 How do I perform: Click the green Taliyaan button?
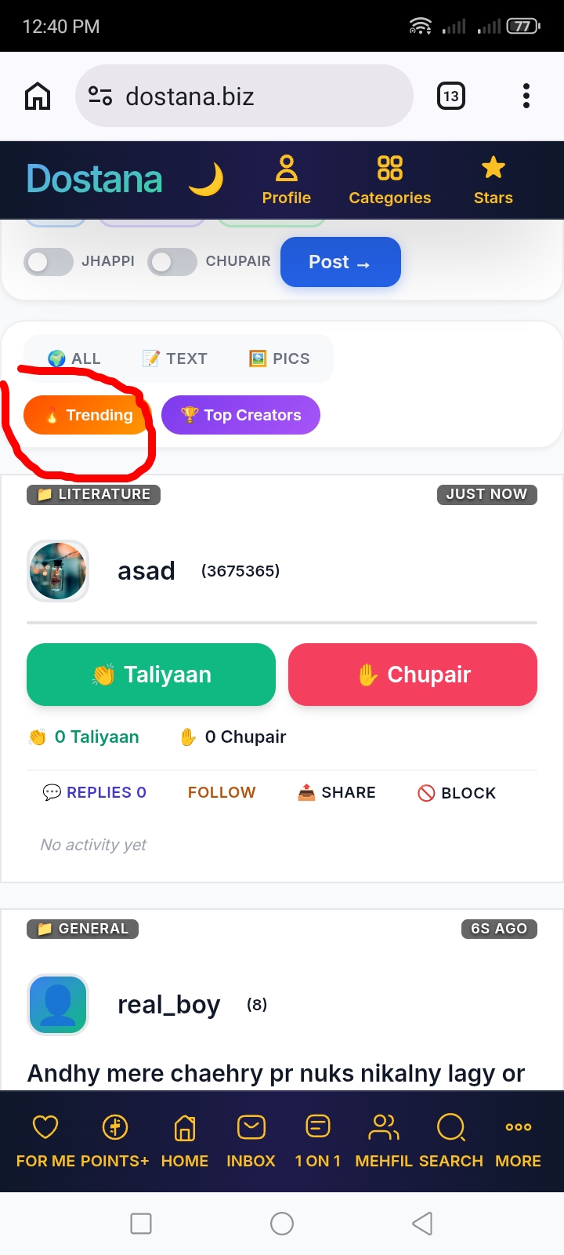click(x=151, y=675)
